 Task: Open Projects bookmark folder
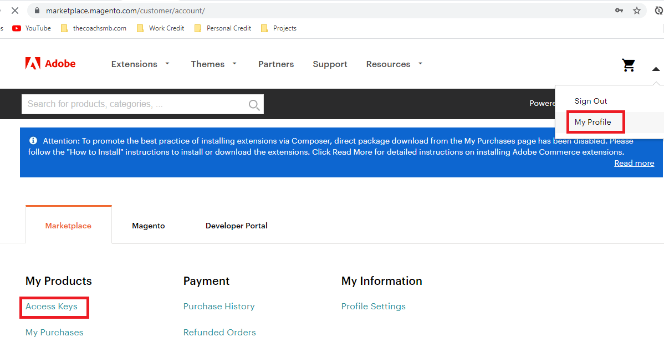(279, 28)
